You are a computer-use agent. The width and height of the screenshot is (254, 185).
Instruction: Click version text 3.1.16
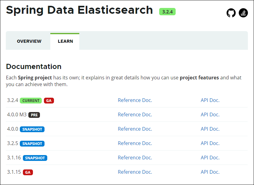click(x=14, y=158)
